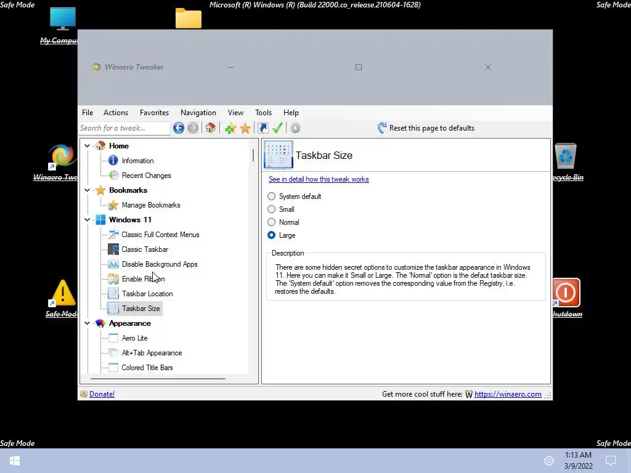Collapse the Windows 11 tree section
This screenshot has height=473, width=631.
pyautogui.click(x=87, y=220)
